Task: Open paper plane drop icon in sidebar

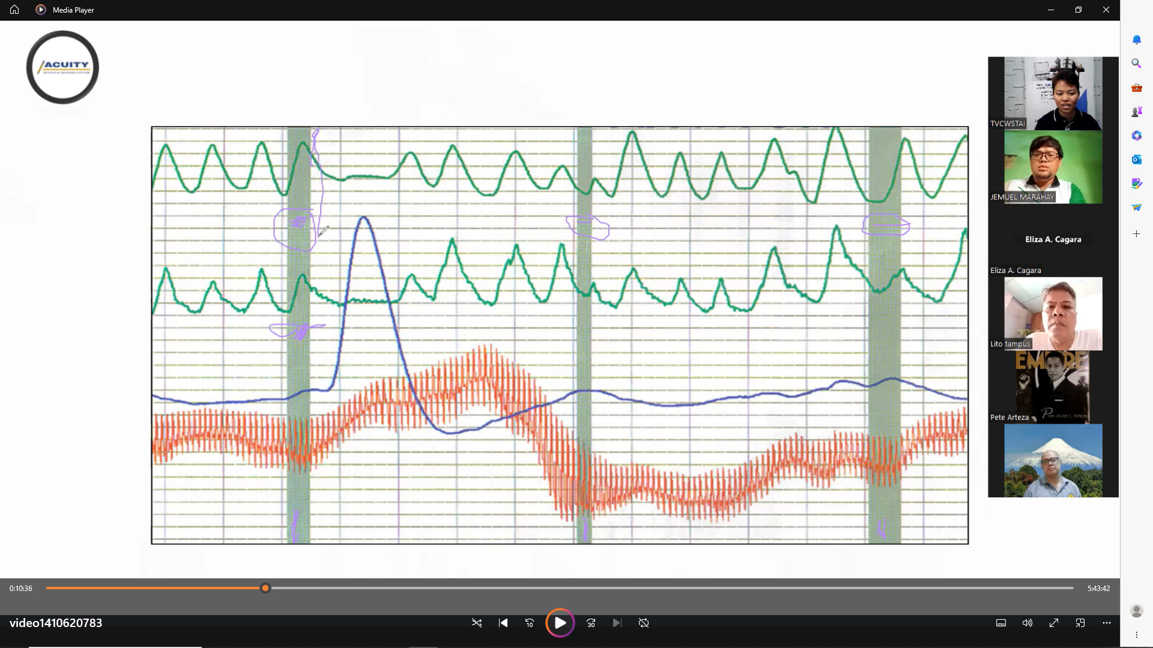Action: click(1136, 208)
